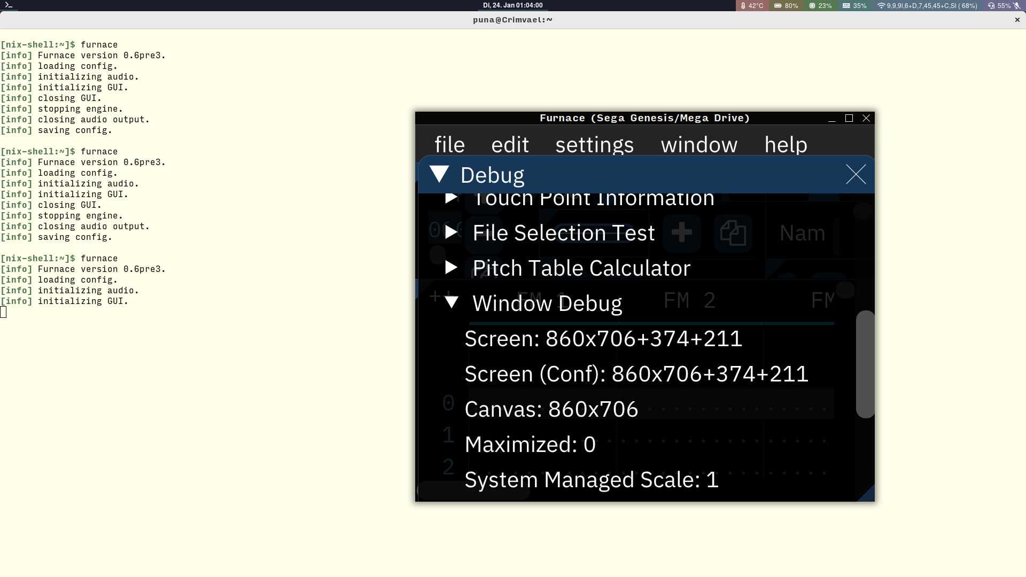Open the window menu
The image size is (1026, 577).
[x=699, y=144]
